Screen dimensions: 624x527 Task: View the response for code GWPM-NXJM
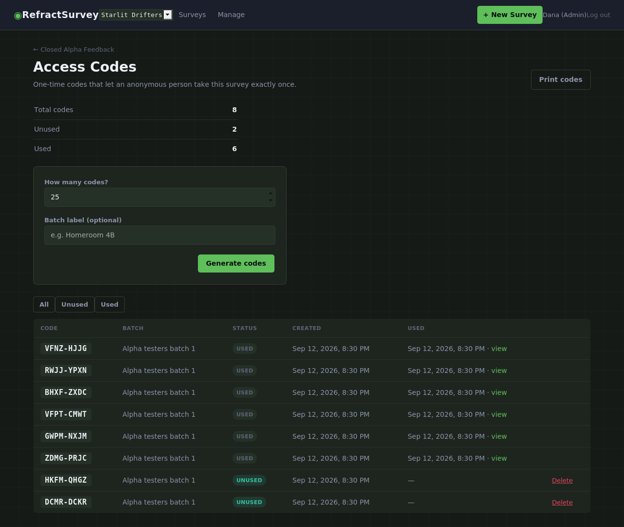pyautogui.click(x=499, y=436)
